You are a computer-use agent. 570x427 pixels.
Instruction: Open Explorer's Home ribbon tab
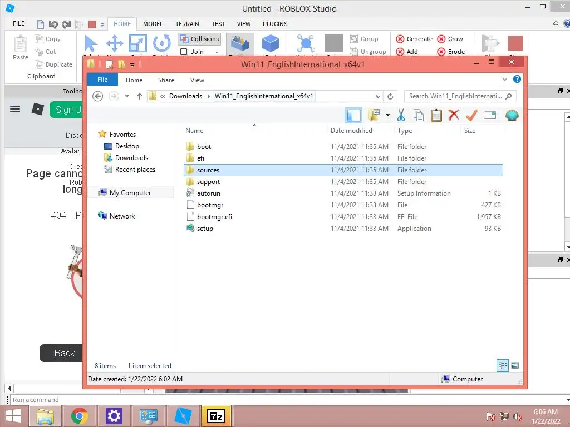(x=134, y=80)
